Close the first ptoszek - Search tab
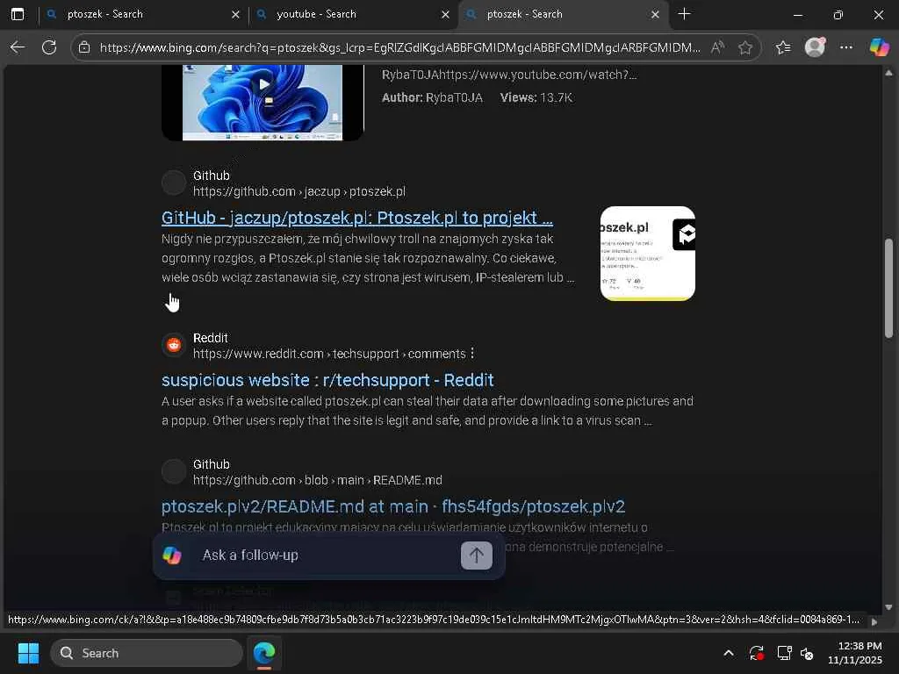Screen dimensions: 899x674 (235, 15)
